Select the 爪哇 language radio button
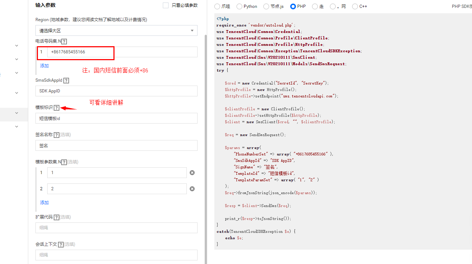The image size is (472, 264). coord(217,6)
